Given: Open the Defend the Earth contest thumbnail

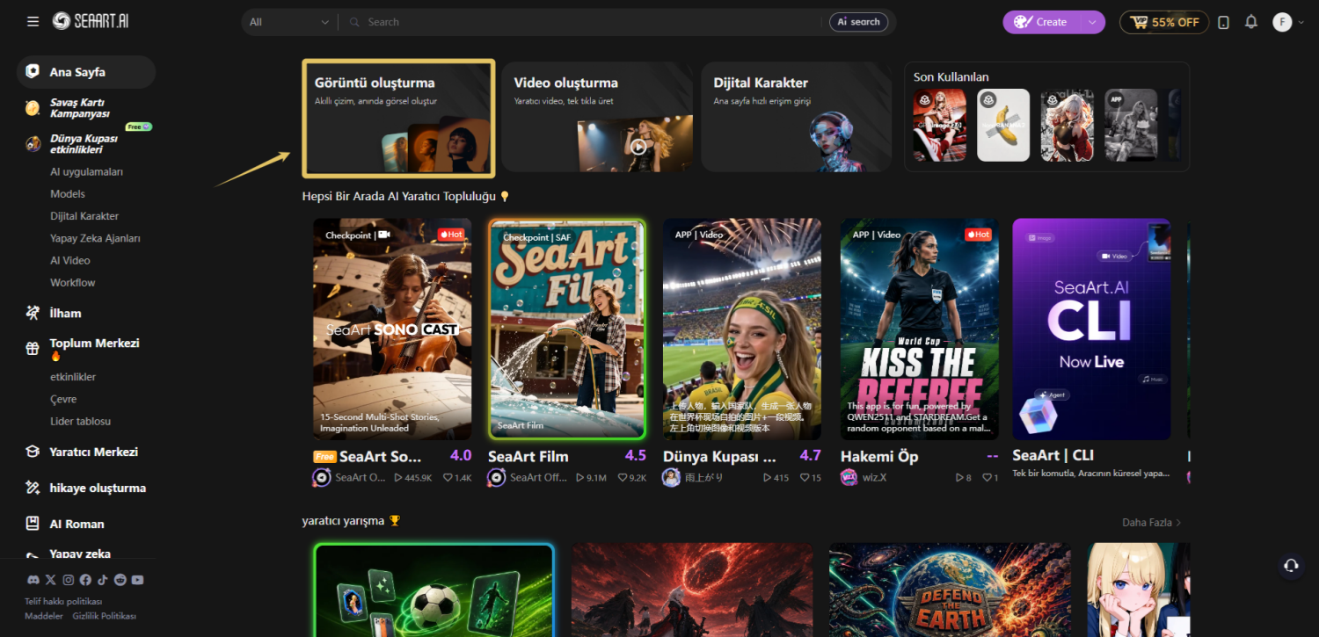Looking at the screenshot, I should pyautogui.click(x=951, y=590).
